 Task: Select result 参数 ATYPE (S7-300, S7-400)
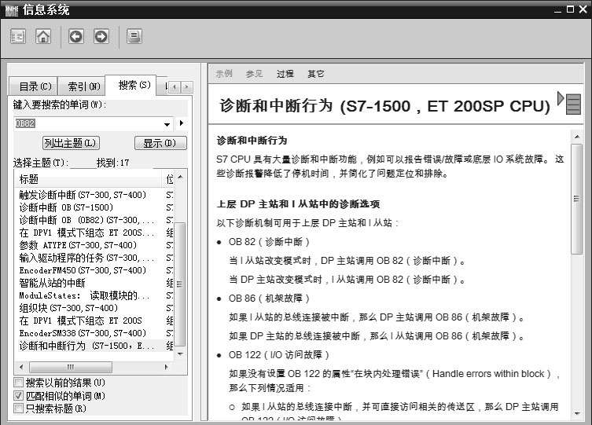point(78,245)
